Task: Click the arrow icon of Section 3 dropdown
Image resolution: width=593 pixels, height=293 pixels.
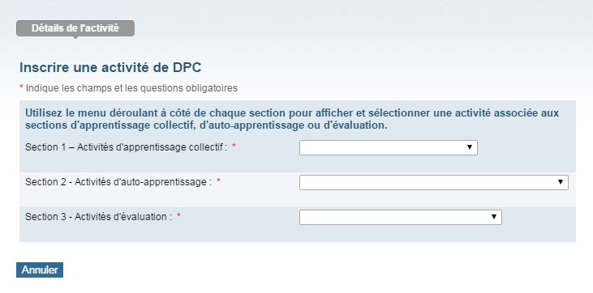Action: pyautogui.click(x=493, y=217)
